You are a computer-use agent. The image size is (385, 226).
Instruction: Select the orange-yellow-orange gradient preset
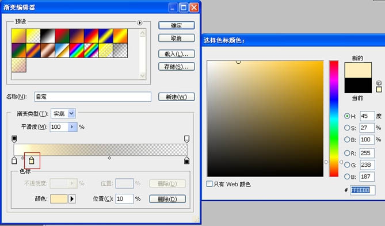[120, 36]
